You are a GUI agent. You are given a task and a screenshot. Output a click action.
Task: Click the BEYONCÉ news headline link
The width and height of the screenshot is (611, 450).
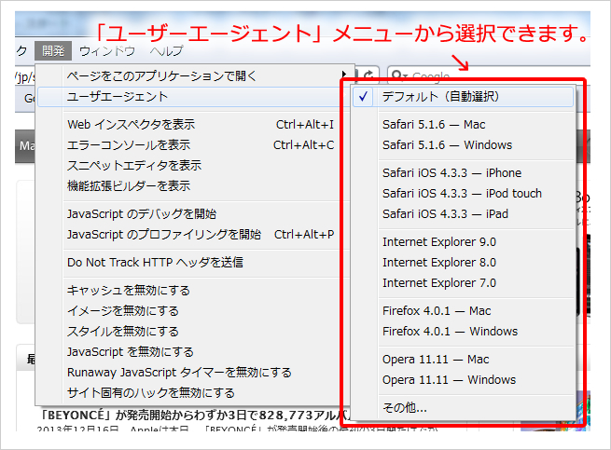tap(187, 415)
